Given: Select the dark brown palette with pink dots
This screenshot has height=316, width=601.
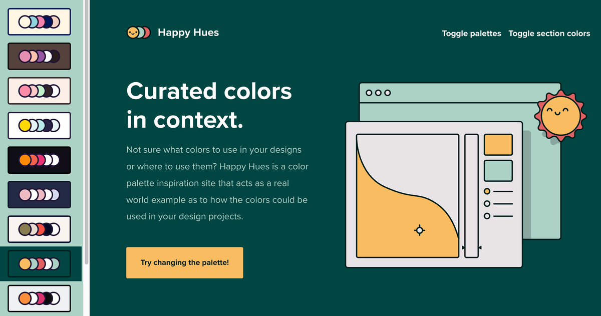Looking at the screenshot, I should (39, 56).
